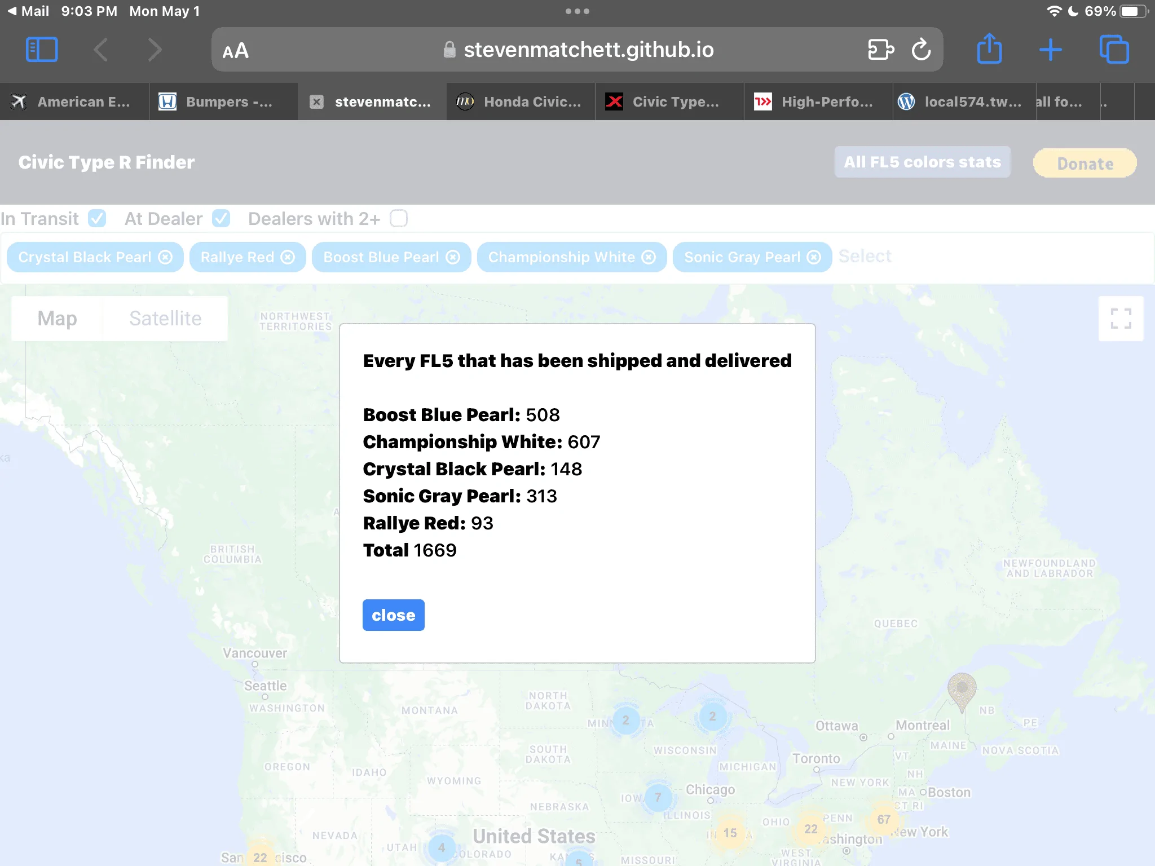Uncheck the In Transit checkbox
This screenshot has height=866, width=1155.
[x=97, y=218]
